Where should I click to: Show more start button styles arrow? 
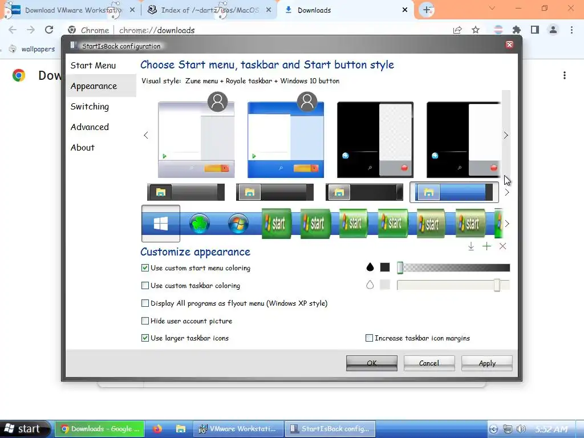pos(506,224)
